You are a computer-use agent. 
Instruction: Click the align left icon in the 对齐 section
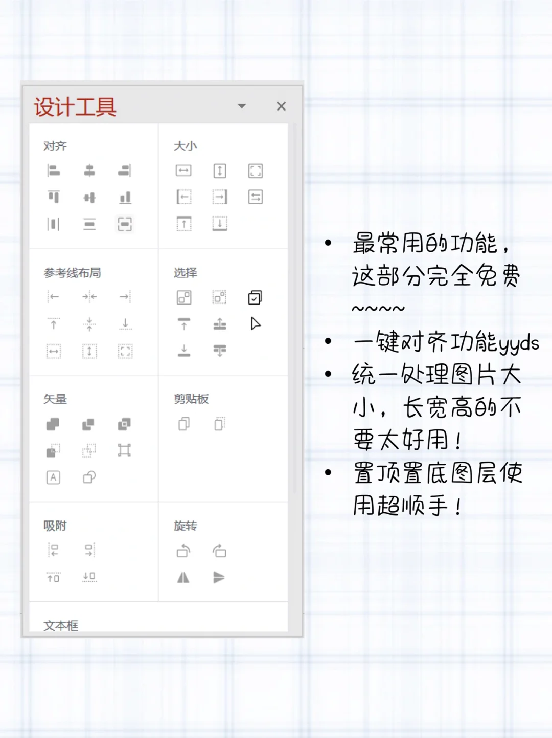click(x=53, y=171)
